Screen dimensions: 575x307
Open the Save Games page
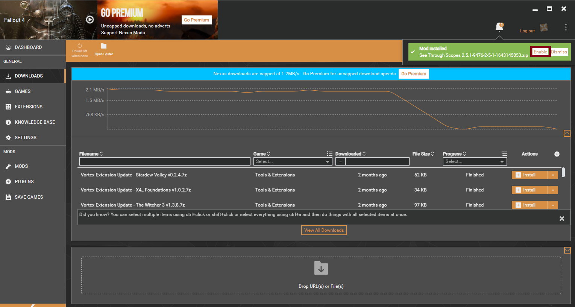(x=33, y=197)
